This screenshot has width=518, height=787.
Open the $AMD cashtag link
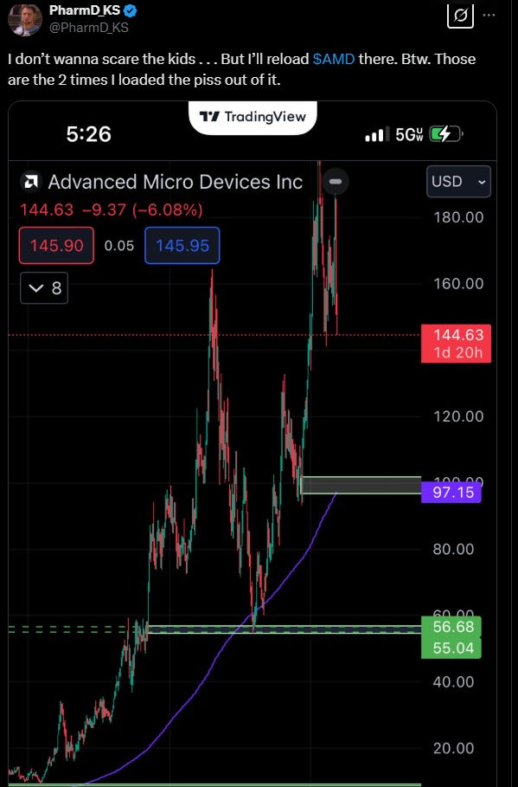point(334,59)
